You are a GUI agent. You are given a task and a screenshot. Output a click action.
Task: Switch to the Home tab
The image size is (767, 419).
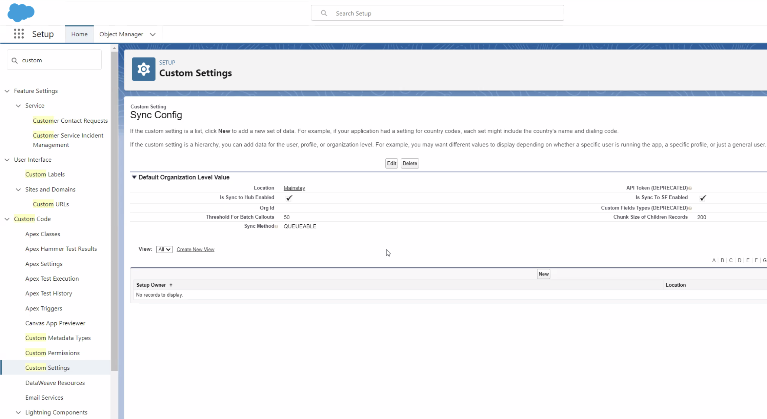(79, 34)
